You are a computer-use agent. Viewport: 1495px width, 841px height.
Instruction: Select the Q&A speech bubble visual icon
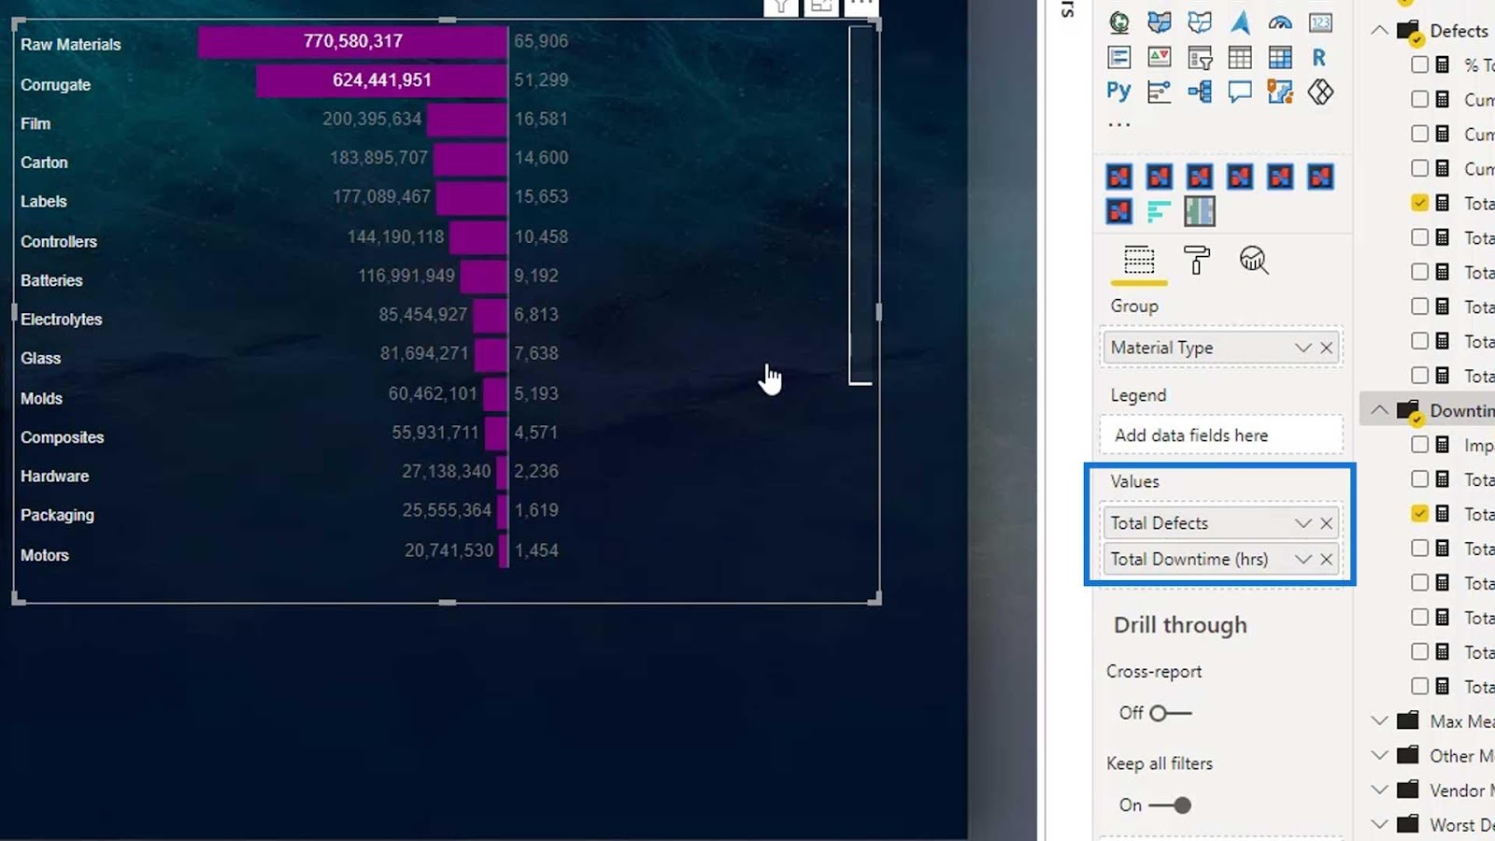coord(1240,92)
